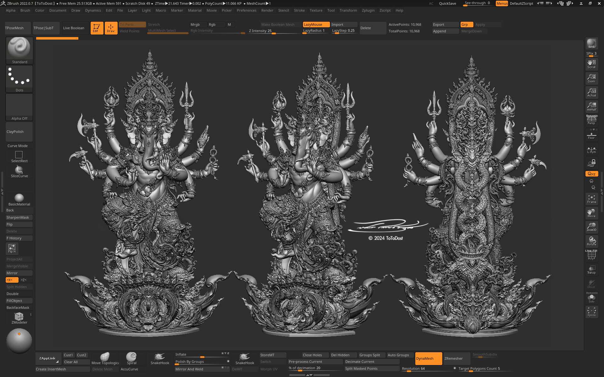
Task: Toggle L.Sym local symmetry
Action: (x=591, y=150)
